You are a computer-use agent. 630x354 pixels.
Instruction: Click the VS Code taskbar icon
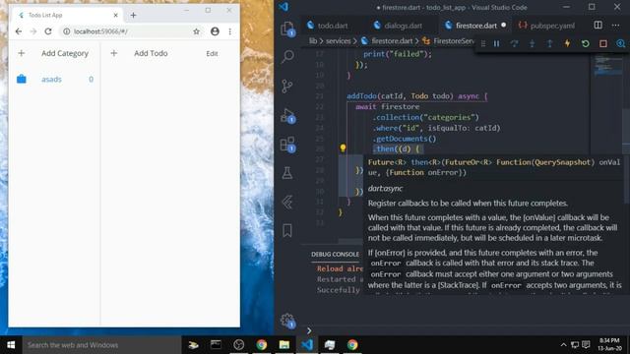coord(307,345)
